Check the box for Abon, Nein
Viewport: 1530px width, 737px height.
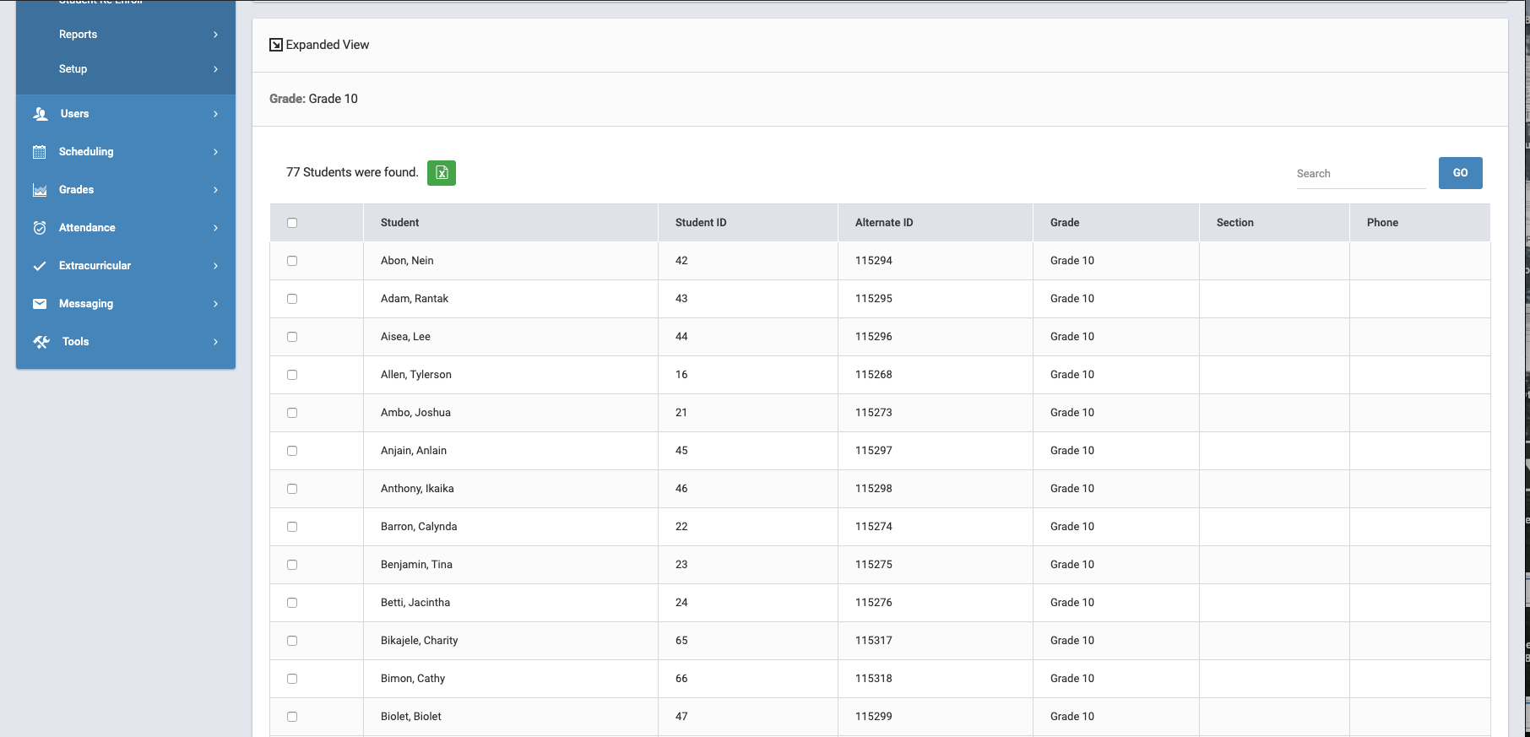292,261
